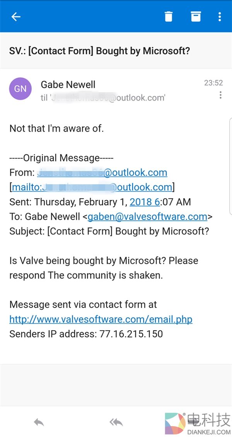This screenshot has height=437, width=232.
Task: Open the gaben@valvesoftware.com address link
Action: click(x=148, y=217)
